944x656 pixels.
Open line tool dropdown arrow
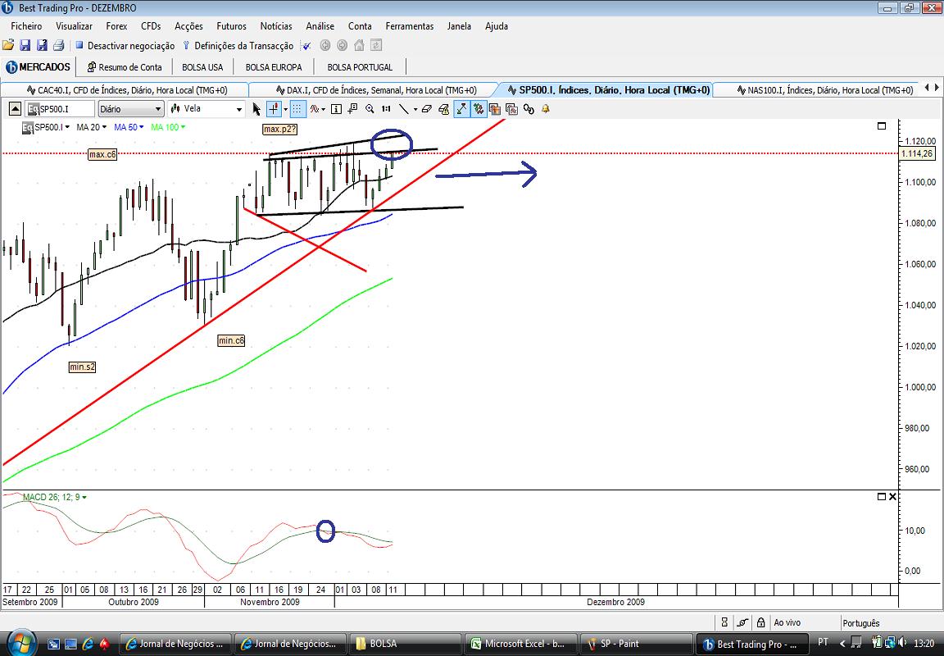click(x=415, y=109)
